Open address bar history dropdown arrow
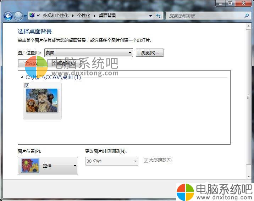Screen dimensions: 254x201 pyautogui.click(x=150, y=16)
